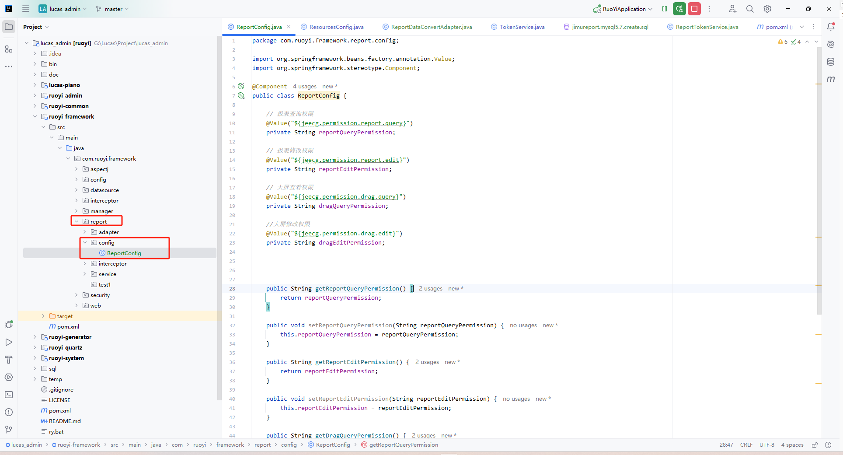
Task: Stop the running RuoYiApplication
Action: pyautogui.click(x=694, y=9)
